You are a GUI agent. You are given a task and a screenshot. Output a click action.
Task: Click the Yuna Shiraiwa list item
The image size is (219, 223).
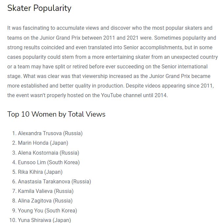pyautogui.click(x=44, y=220)
